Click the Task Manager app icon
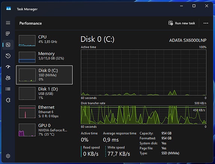 [x=9, y=9]
